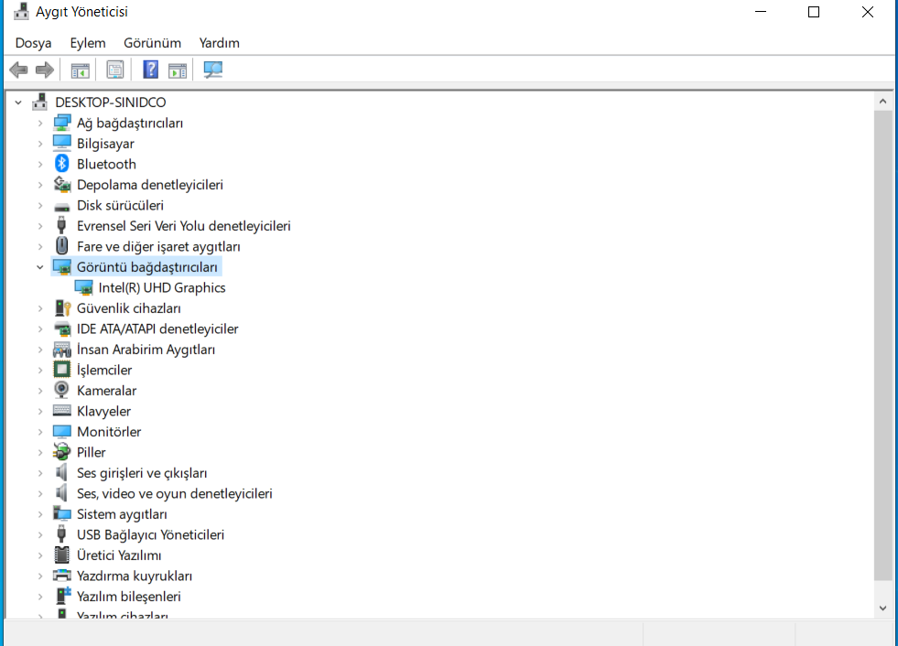The height and width of the screenshot is (646, 898).
Task: Close the Aygıt Yöneticisi window
Action: click(x=867, y=12)
